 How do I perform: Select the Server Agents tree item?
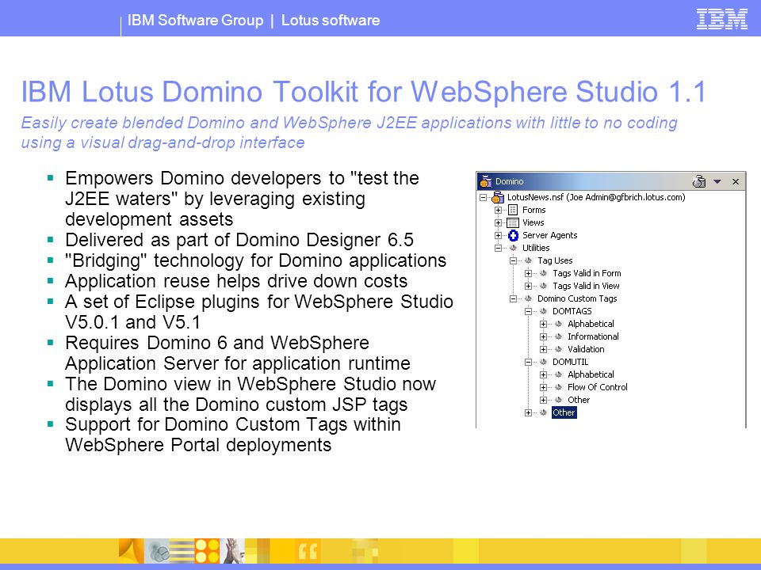click(x=550, y=235)
